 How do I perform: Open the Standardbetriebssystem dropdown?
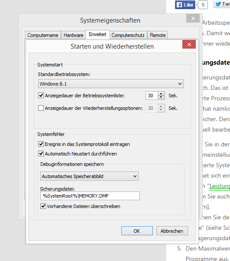pyautogui.click(x=111, y=84)
